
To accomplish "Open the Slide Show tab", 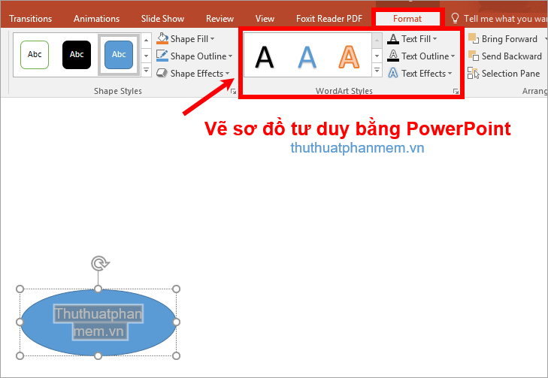I will [x=162, y=19].
